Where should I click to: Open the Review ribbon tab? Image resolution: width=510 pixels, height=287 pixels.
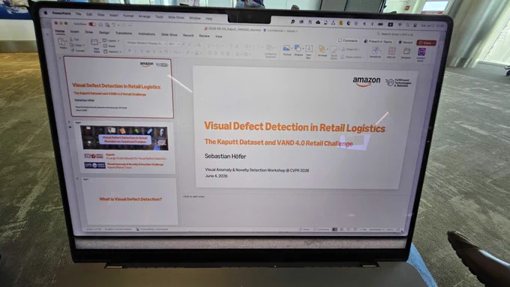(x=204, y=36)
